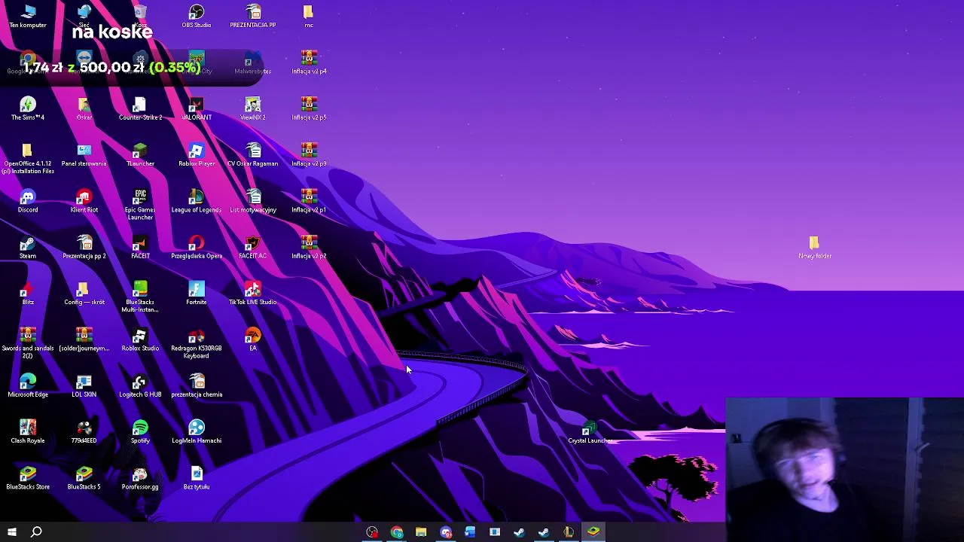Open the 779d4EED desktop icon
Image resolution: width=964 pixels, height=542 pixels.
tap(84, 431)
